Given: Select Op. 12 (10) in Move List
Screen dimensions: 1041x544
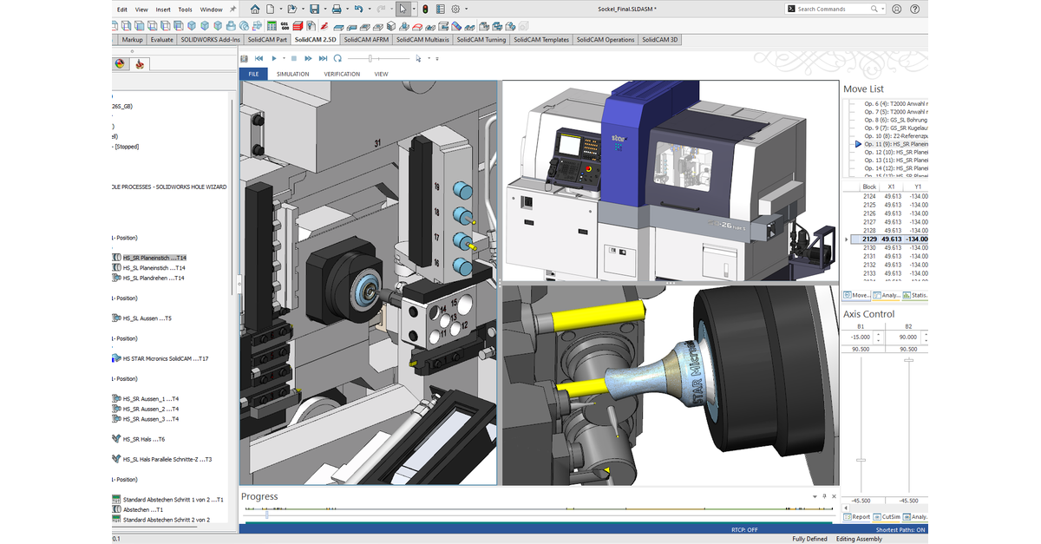Looking at the screenshot, I should point(895,152).
